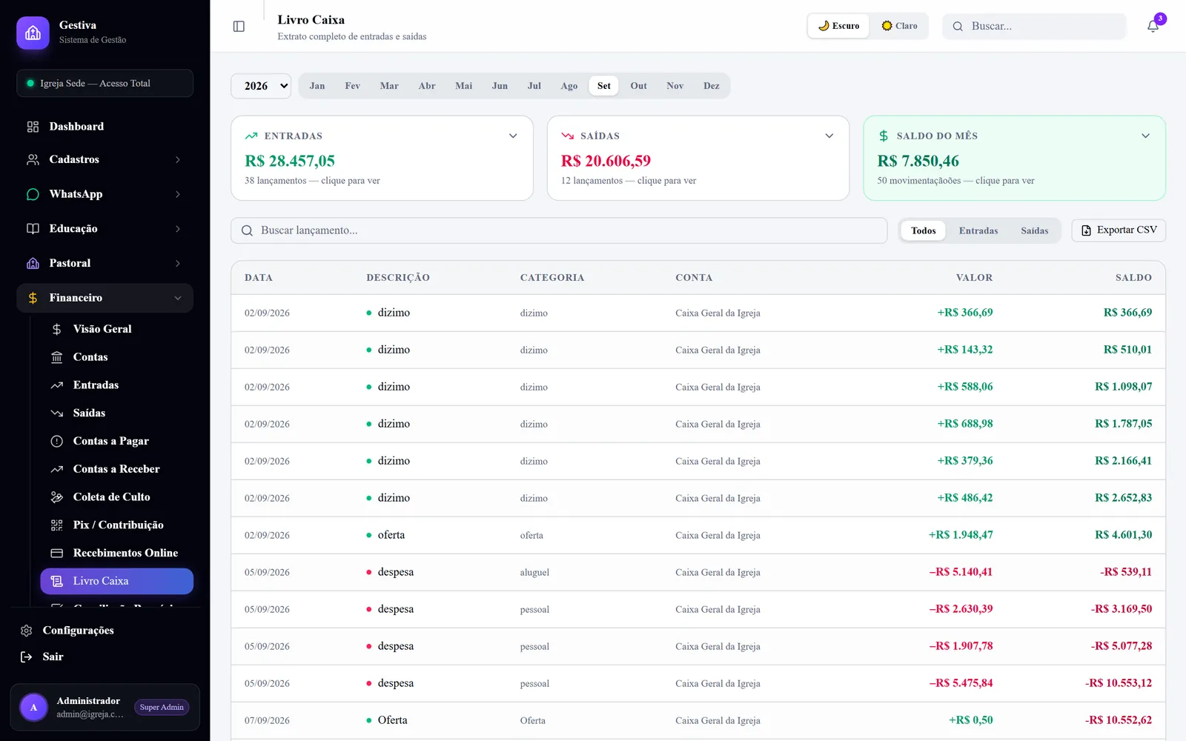Click the R$ 20.606,59 saídas total
1186x741 pixels.
coord(606,161)
